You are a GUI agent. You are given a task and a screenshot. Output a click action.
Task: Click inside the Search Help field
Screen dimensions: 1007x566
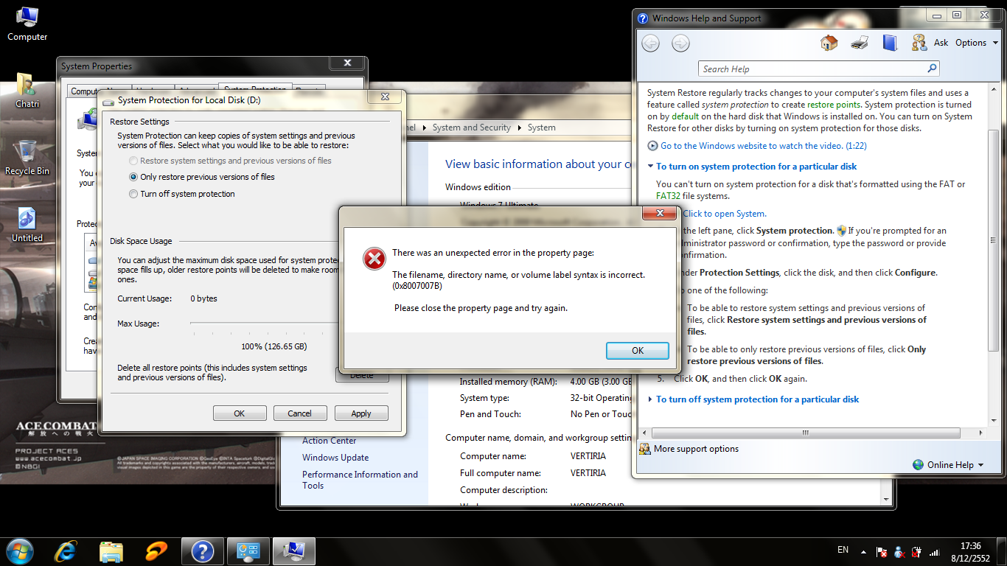[812, 69]
